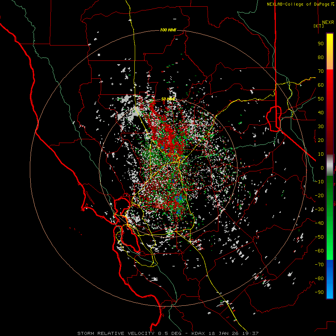This screenshot has width=336, height=336.
Task: Click the -90 value on velocity scale
Action: (319, 292)
